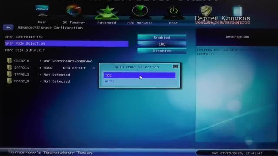
Task: Click the Main tab label
Action: (x=42, y=22)
